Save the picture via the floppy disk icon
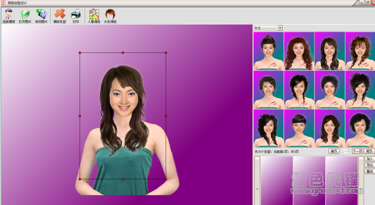The width and height of the screenshot is (375, 205). tap(41, 16)
